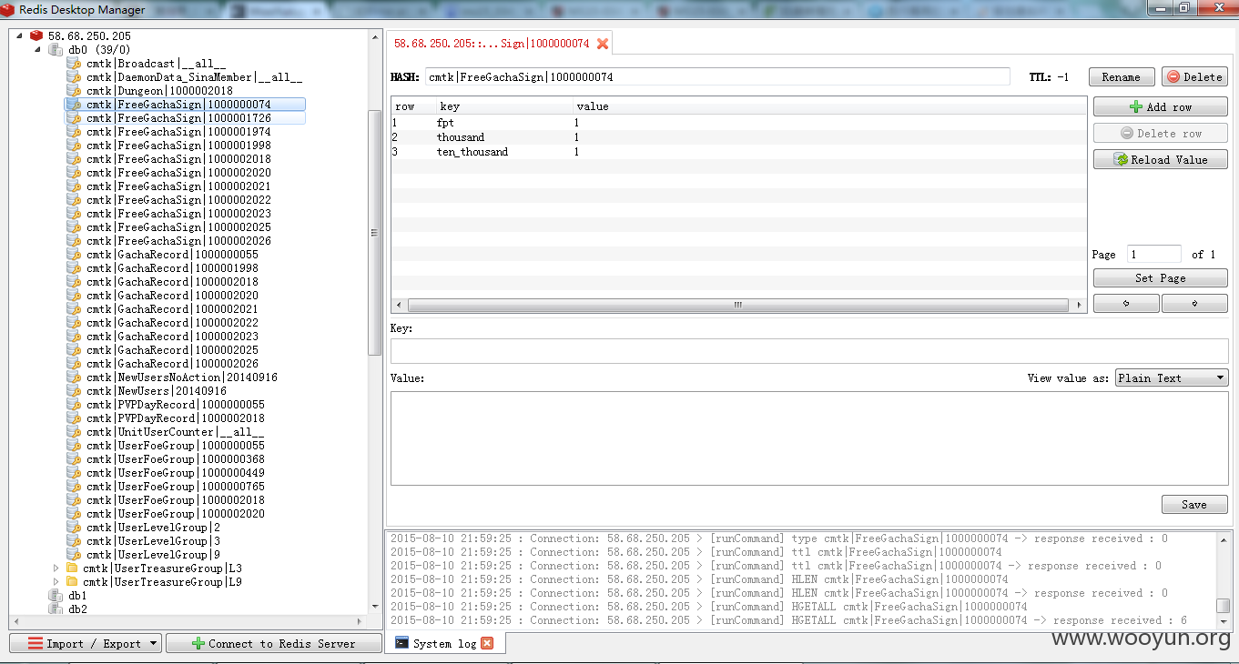Collapse the 58.68.250.205 server node
Image resolution: width=1239 pixels, height=664 pixels.
pyautogui.click(x=19, y=35)
